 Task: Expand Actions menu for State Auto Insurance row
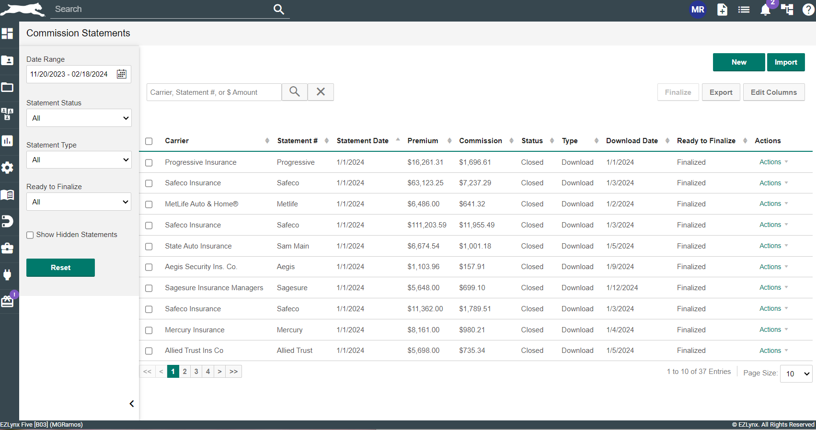[773, 246]
